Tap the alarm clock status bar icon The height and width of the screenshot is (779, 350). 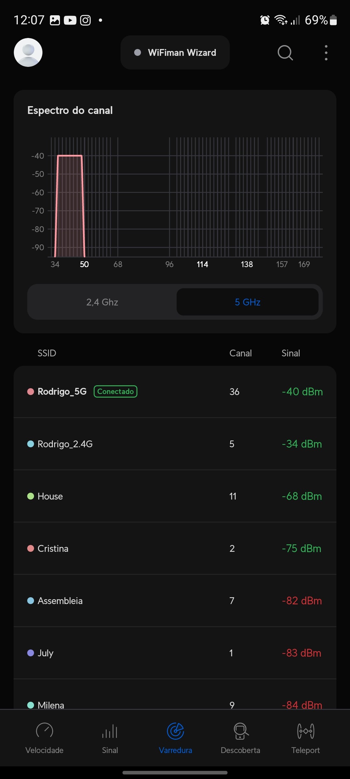(x=265, y=20)
